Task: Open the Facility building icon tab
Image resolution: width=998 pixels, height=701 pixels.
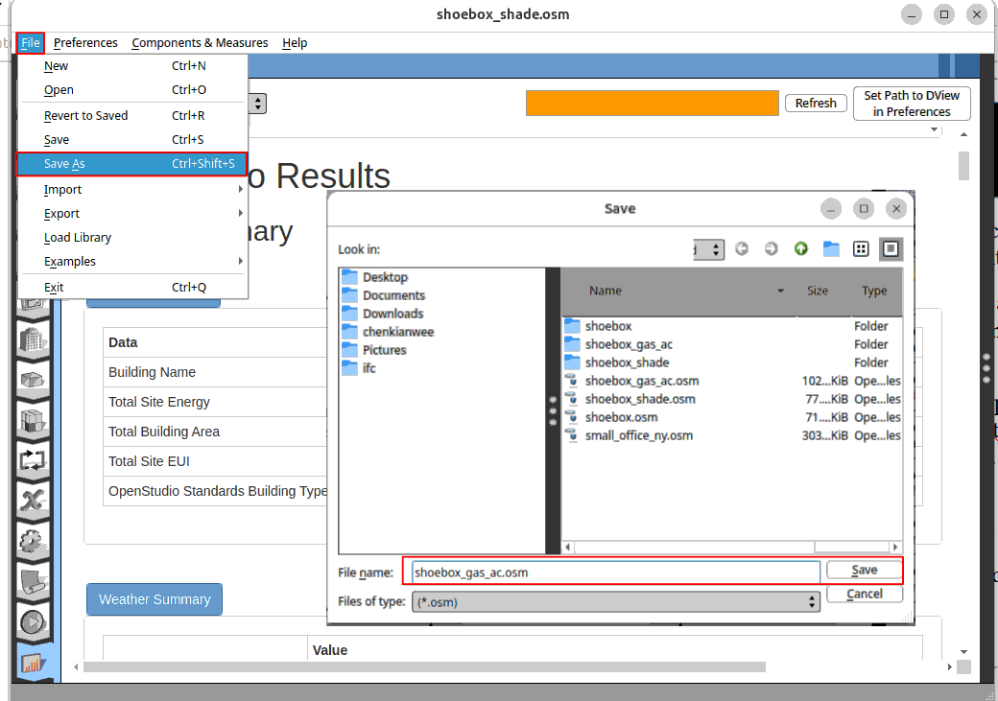Action: click(34, 339)
